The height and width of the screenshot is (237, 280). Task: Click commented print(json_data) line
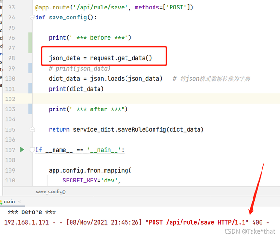point(80,69)
